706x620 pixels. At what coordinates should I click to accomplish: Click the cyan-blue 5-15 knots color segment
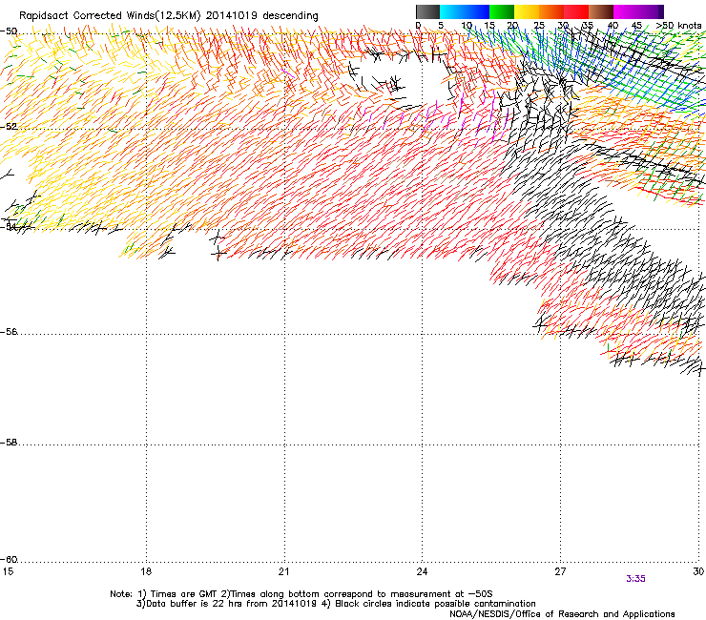click(465, 11)
